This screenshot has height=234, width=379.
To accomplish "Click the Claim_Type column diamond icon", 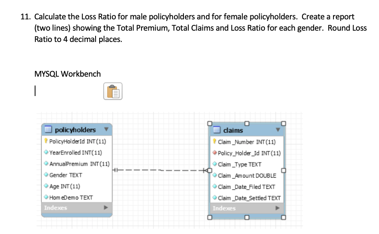I will (x=214, y=164).
